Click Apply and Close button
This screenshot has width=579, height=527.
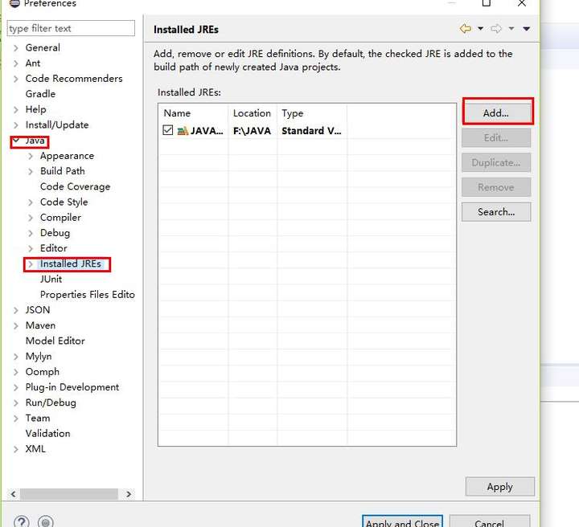402,522
